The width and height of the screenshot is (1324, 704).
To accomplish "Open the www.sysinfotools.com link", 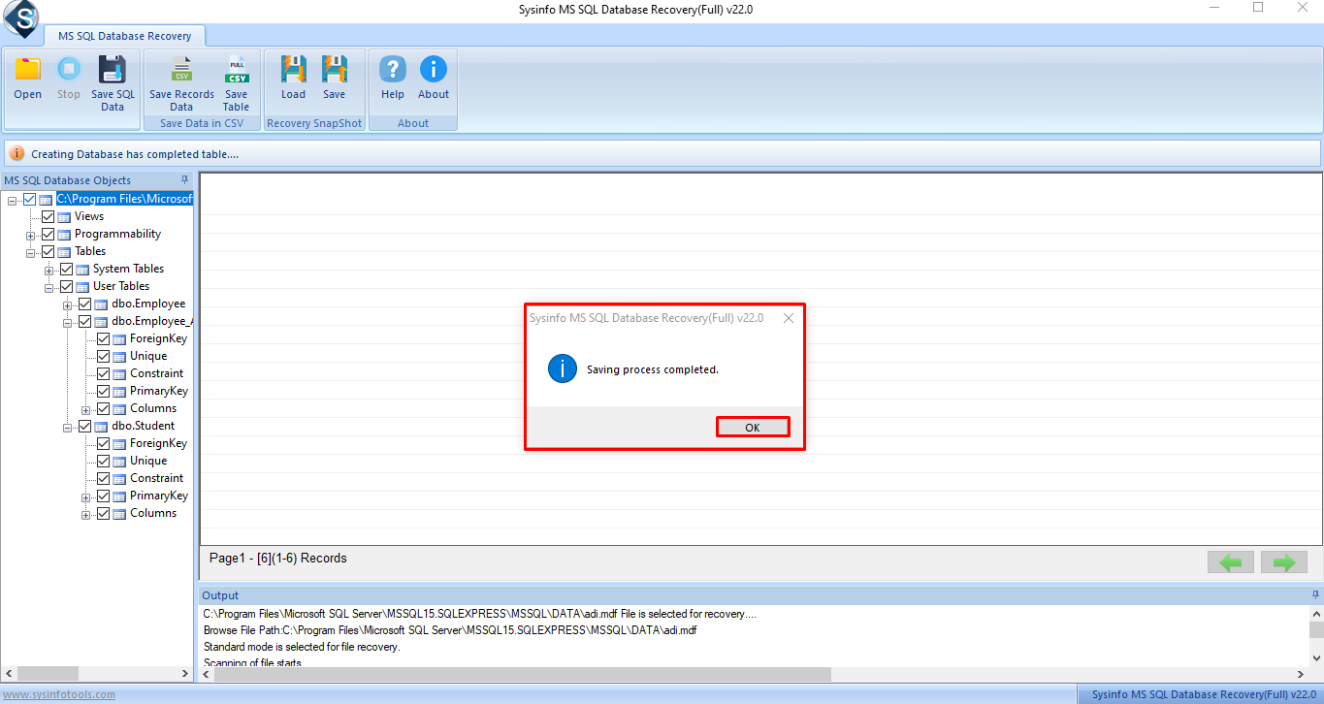I will click(x=58, y=694).
